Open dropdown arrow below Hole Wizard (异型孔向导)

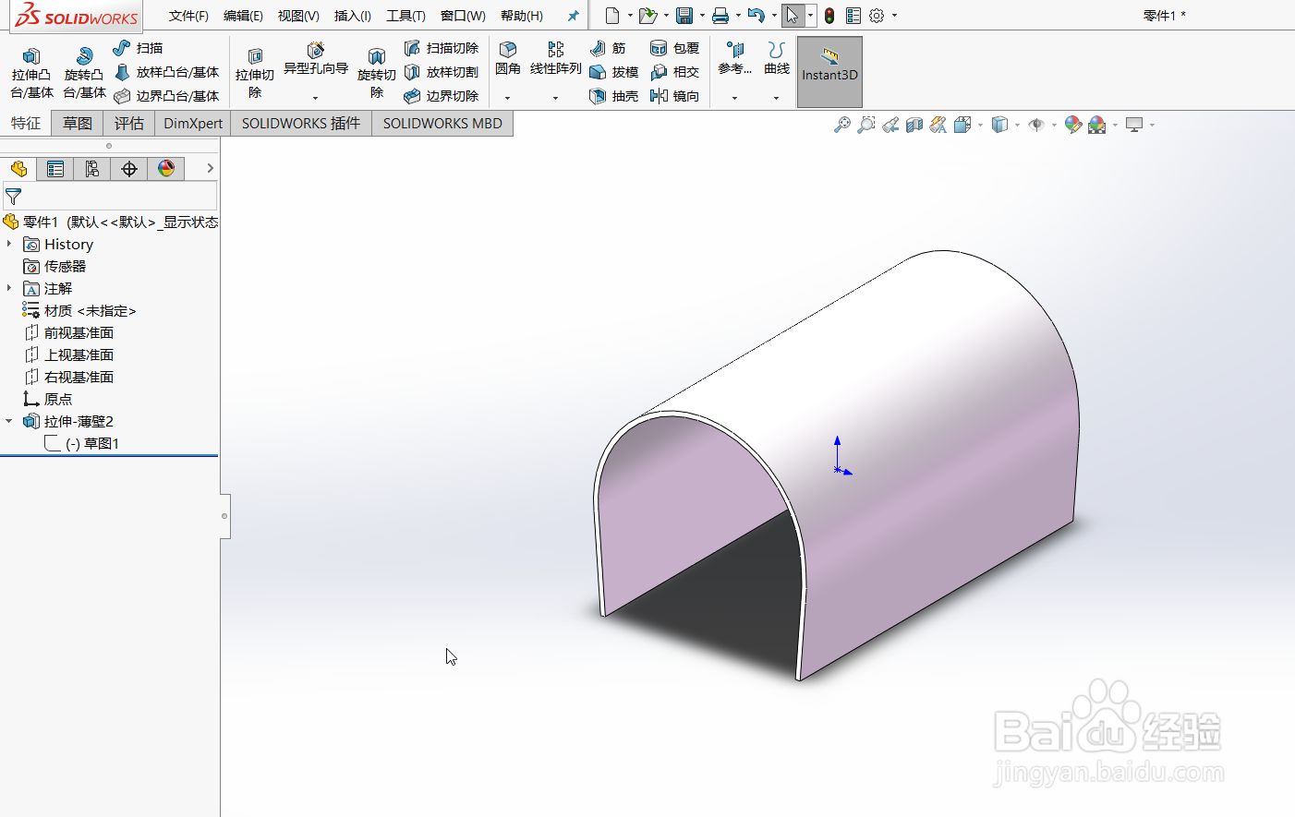(x=315, y=98)
